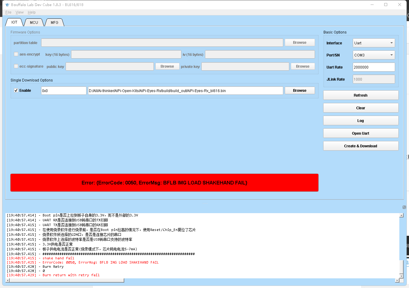Click the '3.3V供电是否正常' log line

coord(40,244)
